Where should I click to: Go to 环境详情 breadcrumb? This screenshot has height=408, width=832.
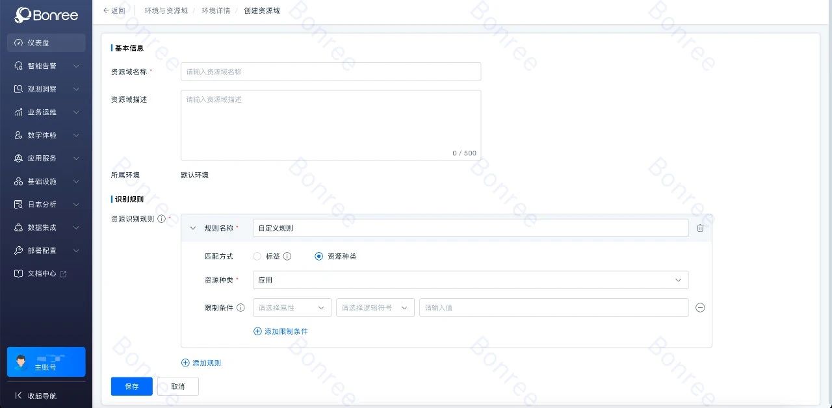pyautogui.click(x=215, y=11)
